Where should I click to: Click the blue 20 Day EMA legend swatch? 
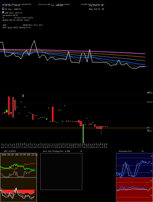pos(3,5)
